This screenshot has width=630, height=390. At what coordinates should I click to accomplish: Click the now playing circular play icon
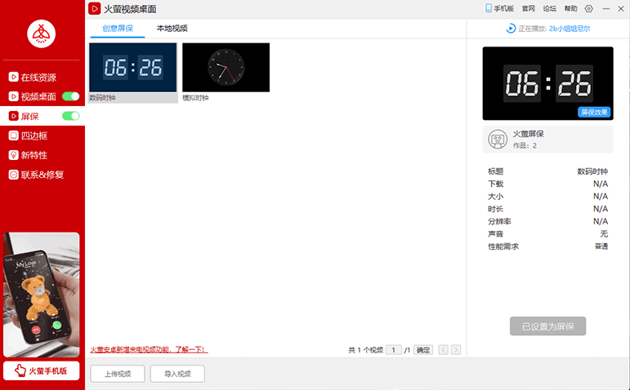(x=511, y=29)
